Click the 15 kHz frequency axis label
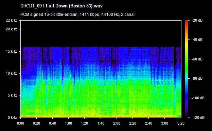This screenshot has width=212, height=131. coord(11,51)
